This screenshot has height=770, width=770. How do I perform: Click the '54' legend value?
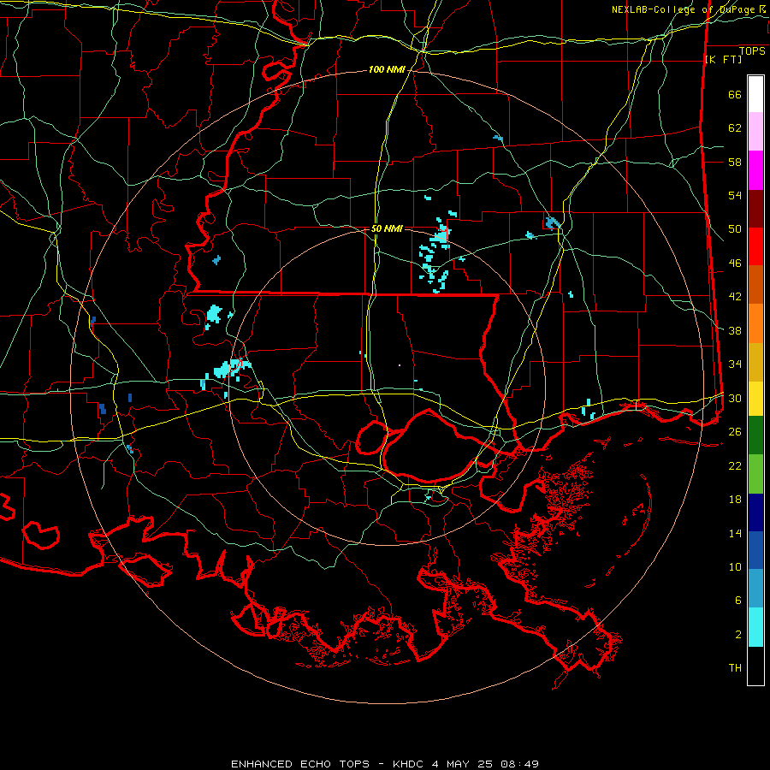tap(735, 195)
